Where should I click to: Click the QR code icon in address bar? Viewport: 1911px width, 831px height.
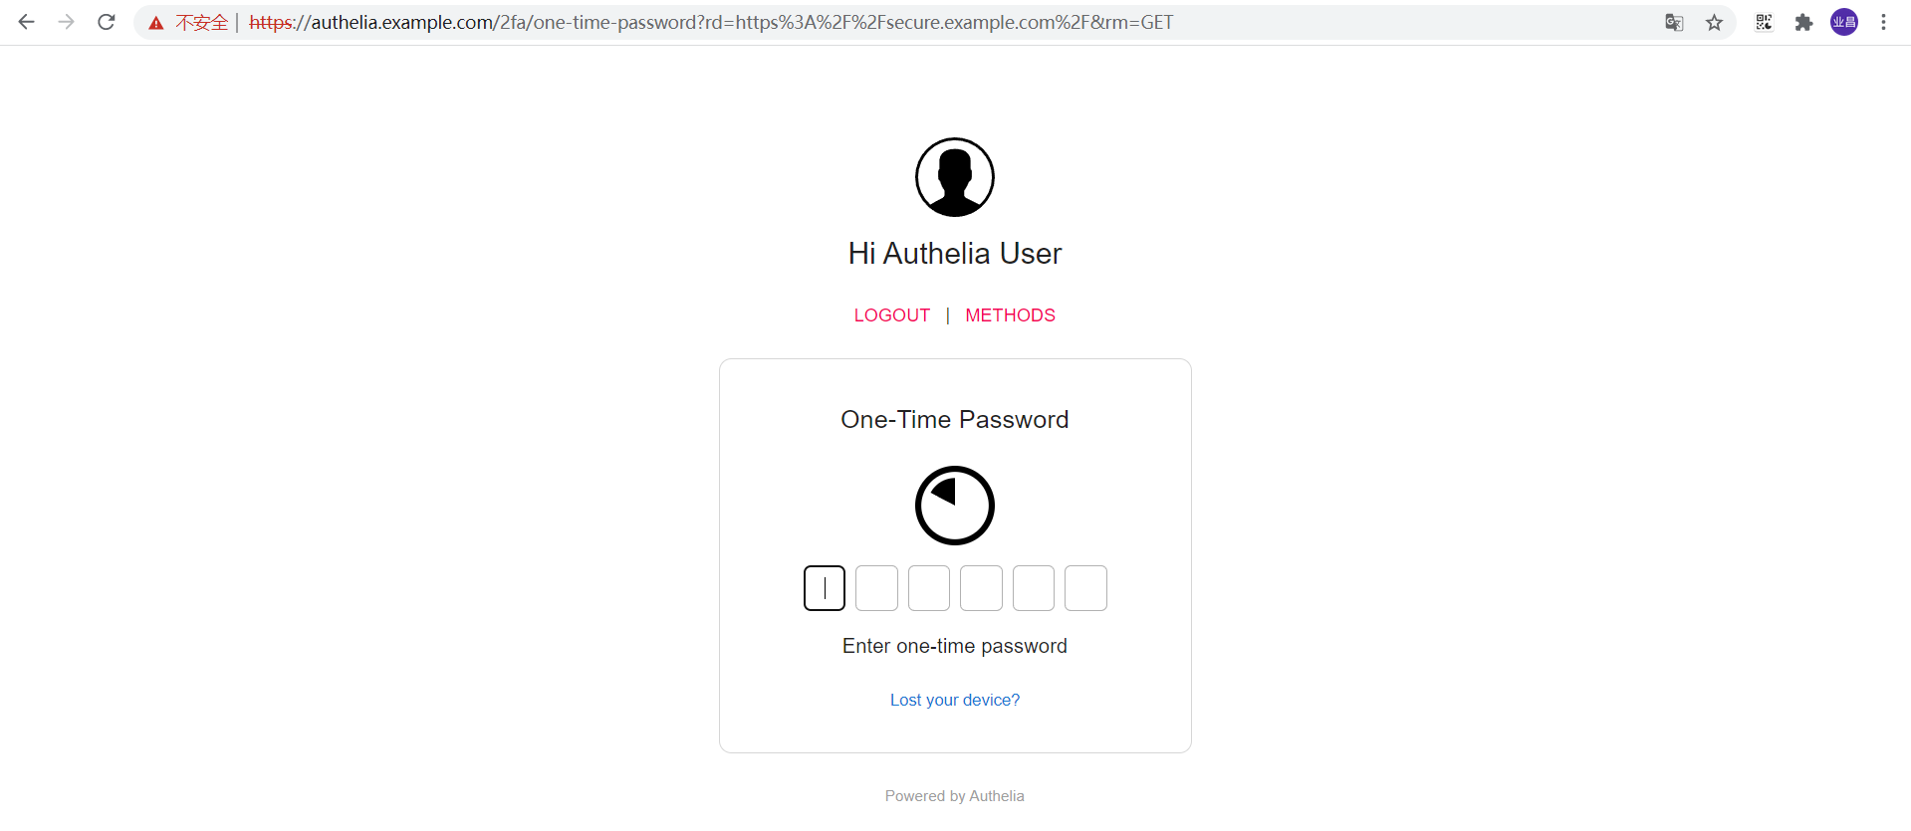coord(1764,22)
